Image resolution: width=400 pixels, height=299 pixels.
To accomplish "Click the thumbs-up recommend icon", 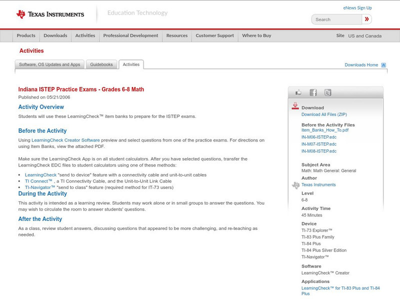I will [298, 92].
